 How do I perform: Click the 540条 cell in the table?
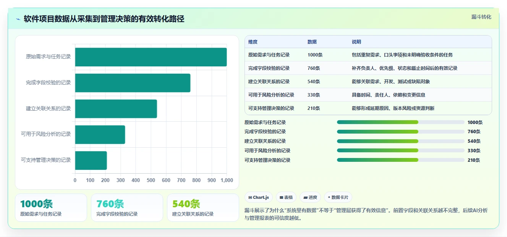[314, 82]
